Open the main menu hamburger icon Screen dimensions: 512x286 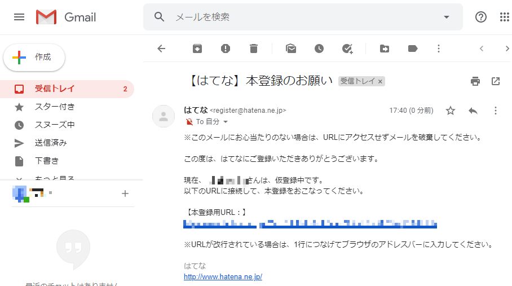[x=19, y=17]
